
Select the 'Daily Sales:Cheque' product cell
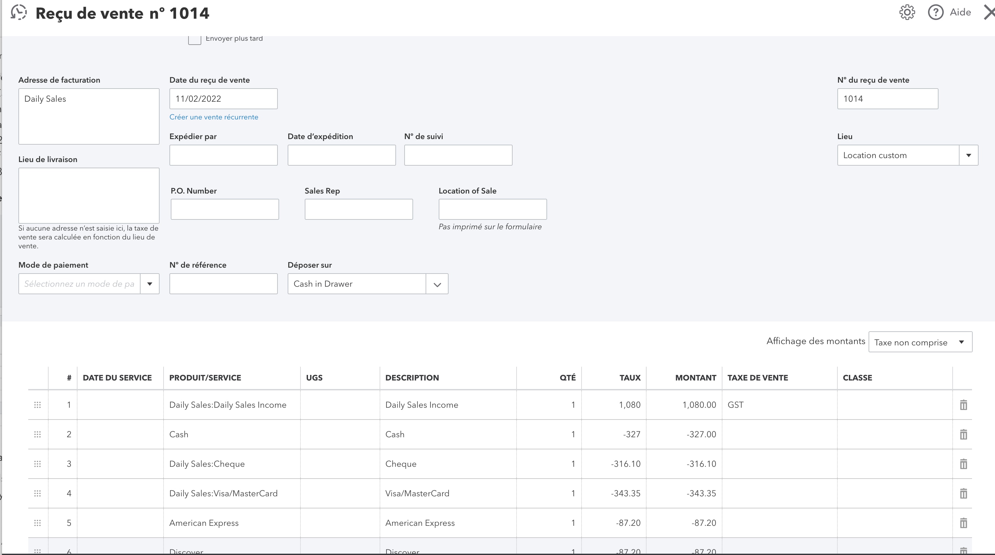click(x=232, y=464)
